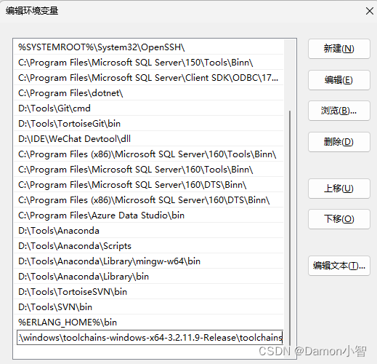Select the D:\Tools\Anaconda\Scripts entry
The height and width of the screenshot is (364, 377).
[x=148, y=246]
